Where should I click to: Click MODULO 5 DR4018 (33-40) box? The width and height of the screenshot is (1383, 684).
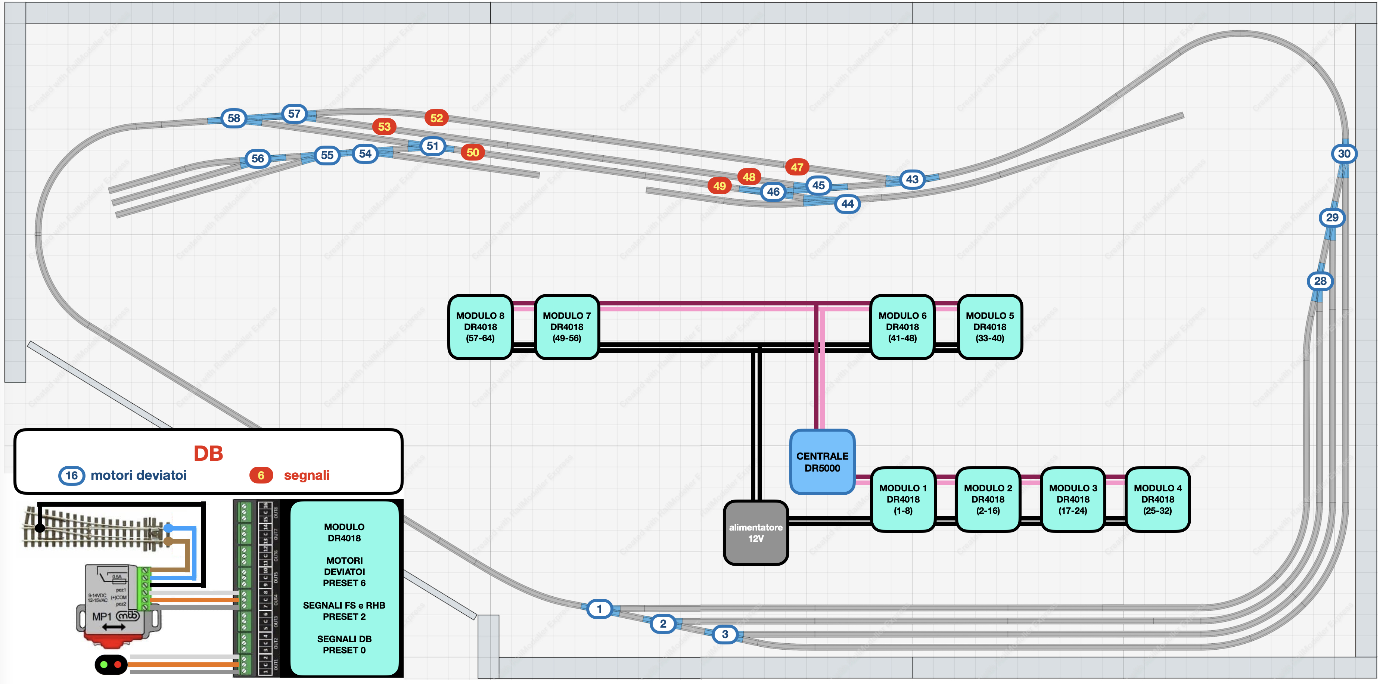click(989, 327)
